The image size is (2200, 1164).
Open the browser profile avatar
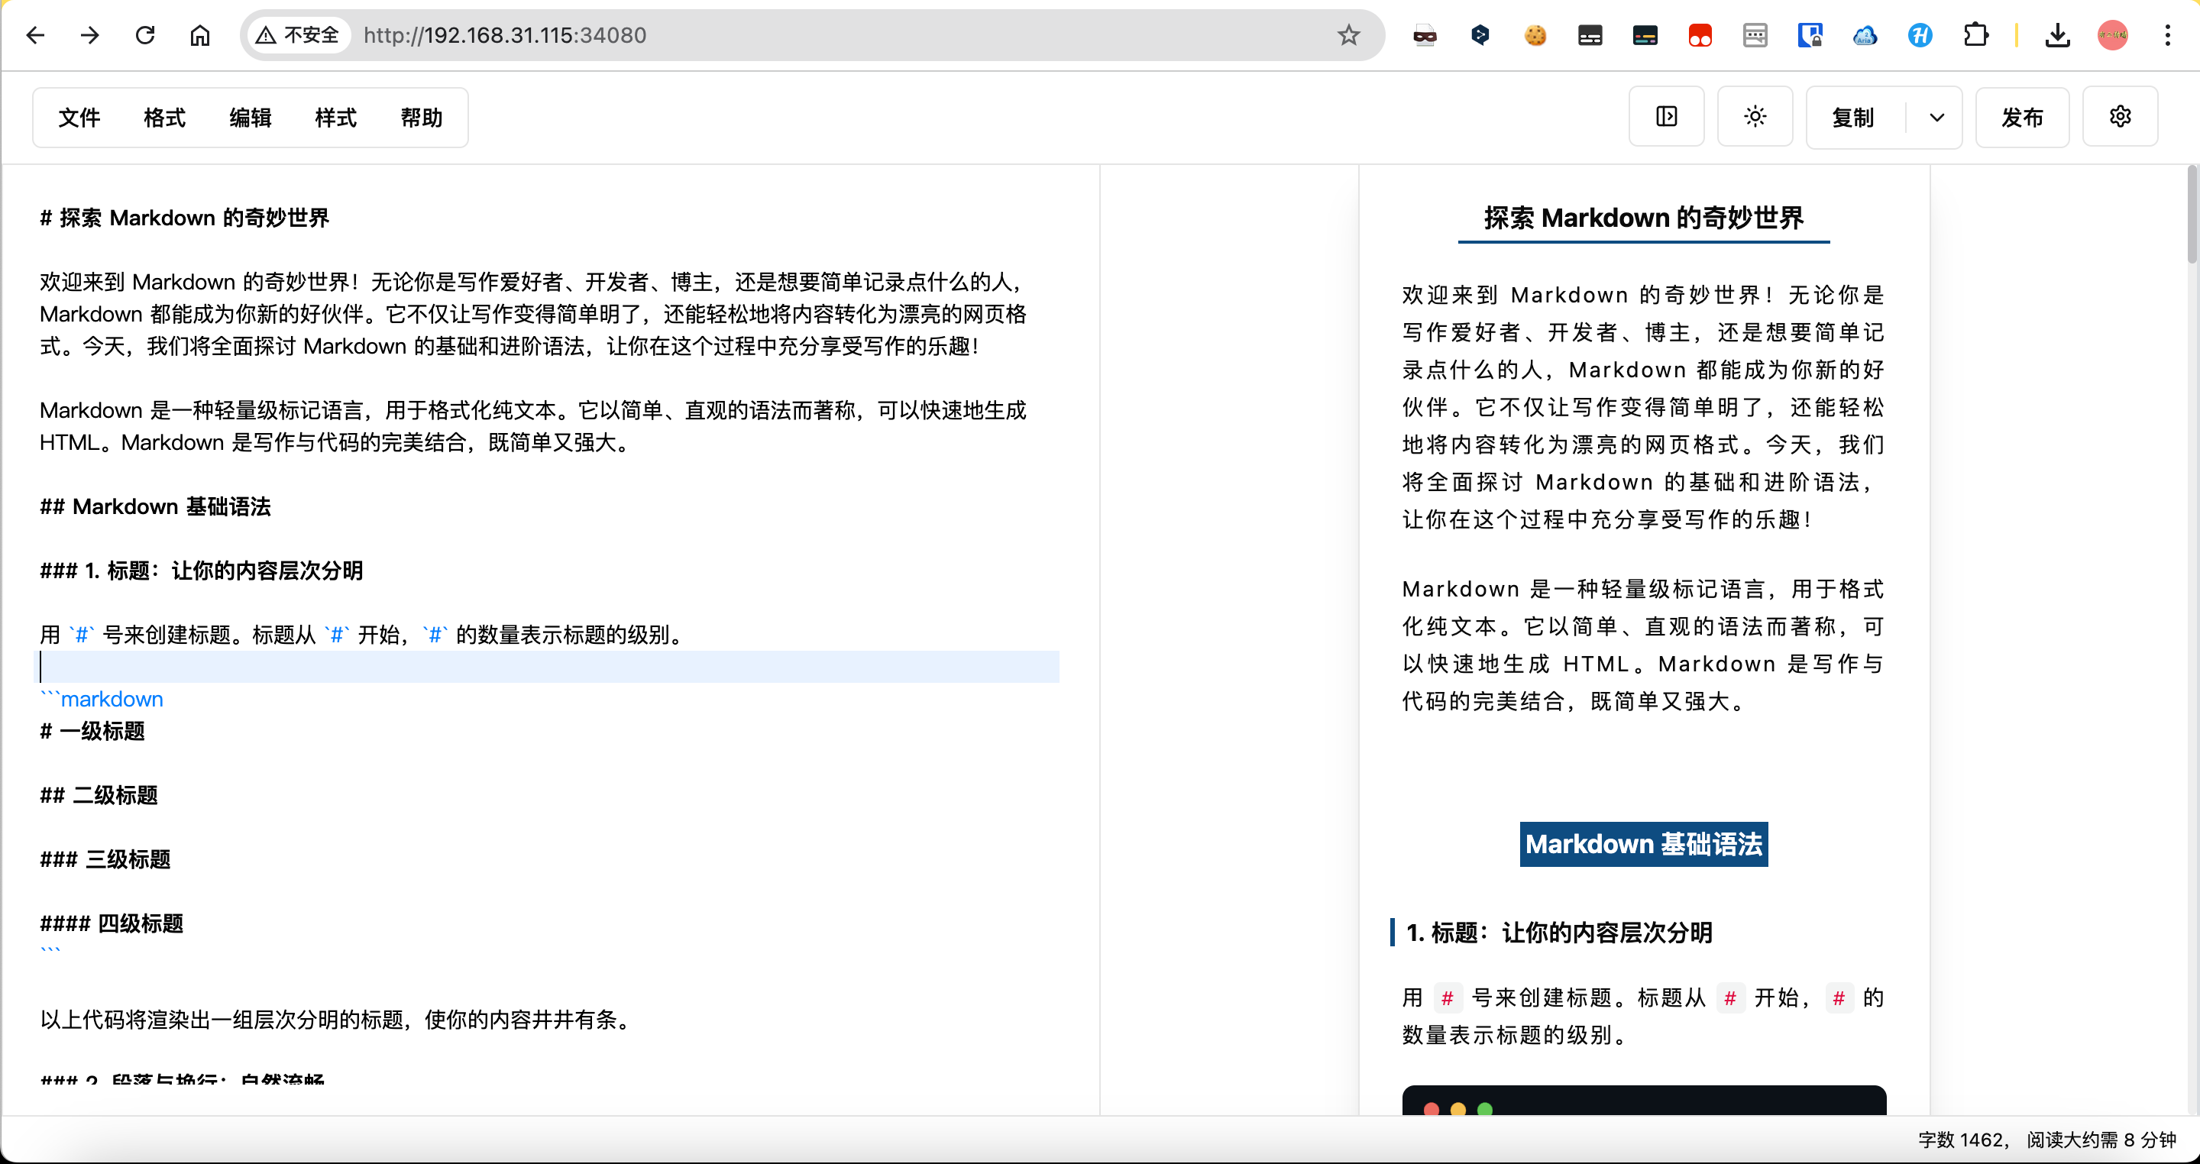tap(2113, 35)
